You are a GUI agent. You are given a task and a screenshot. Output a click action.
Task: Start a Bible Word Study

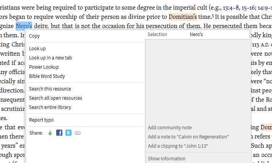click(x=47, y=76)
